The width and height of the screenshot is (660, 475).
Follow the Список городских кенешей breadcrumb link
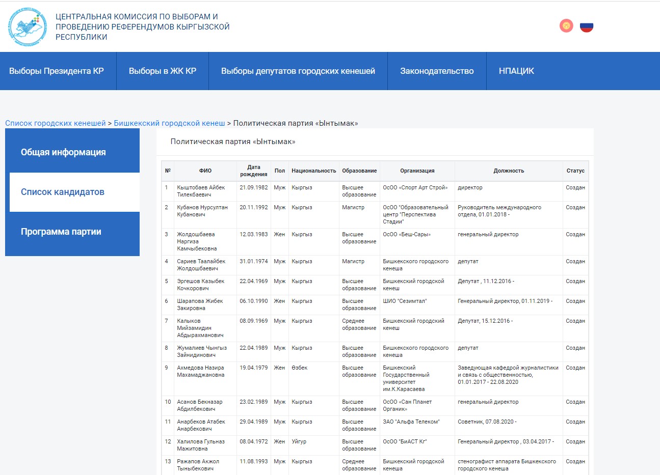(x=56, y=123)
